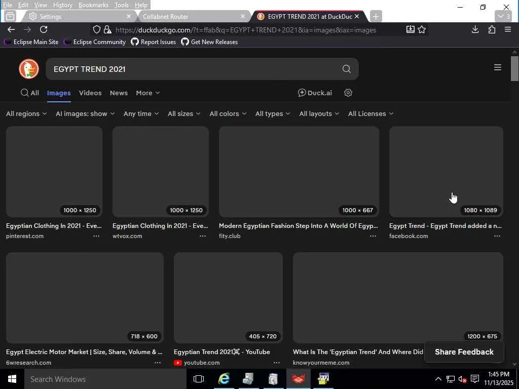Click the page vertical scrollbar thumb
519x389 pixels.
[514, 68]
